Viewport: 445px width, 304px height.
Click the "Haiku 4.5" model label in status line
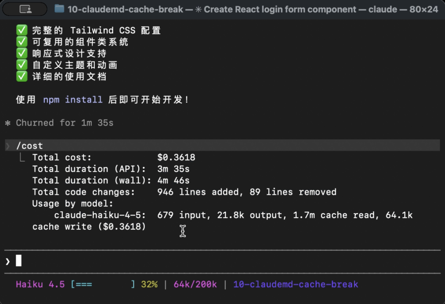point(40,284)
